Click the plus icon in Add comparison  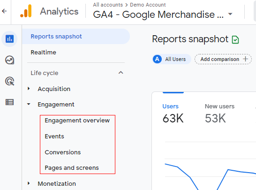(245, 59)
